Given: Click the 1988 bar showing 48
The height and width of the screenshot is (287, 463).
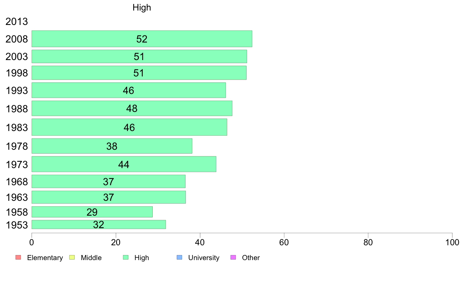Looking at the screenshot, I should [x=132, y=108].
